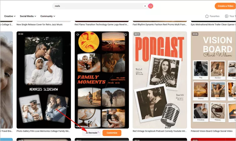
Task: Toggle sound icon on Family Moments template
Action: click(x=78, y=34)
